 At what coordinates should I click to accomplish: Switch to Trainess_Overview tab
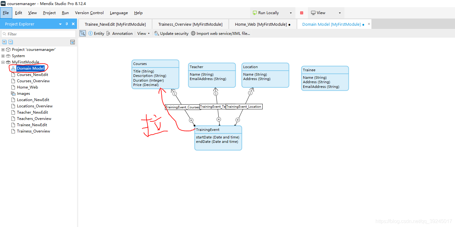190,24
